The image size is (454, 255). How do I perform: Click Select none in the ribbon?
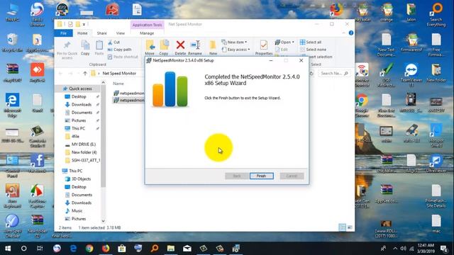pyautogui.click(x=313, y=50)
